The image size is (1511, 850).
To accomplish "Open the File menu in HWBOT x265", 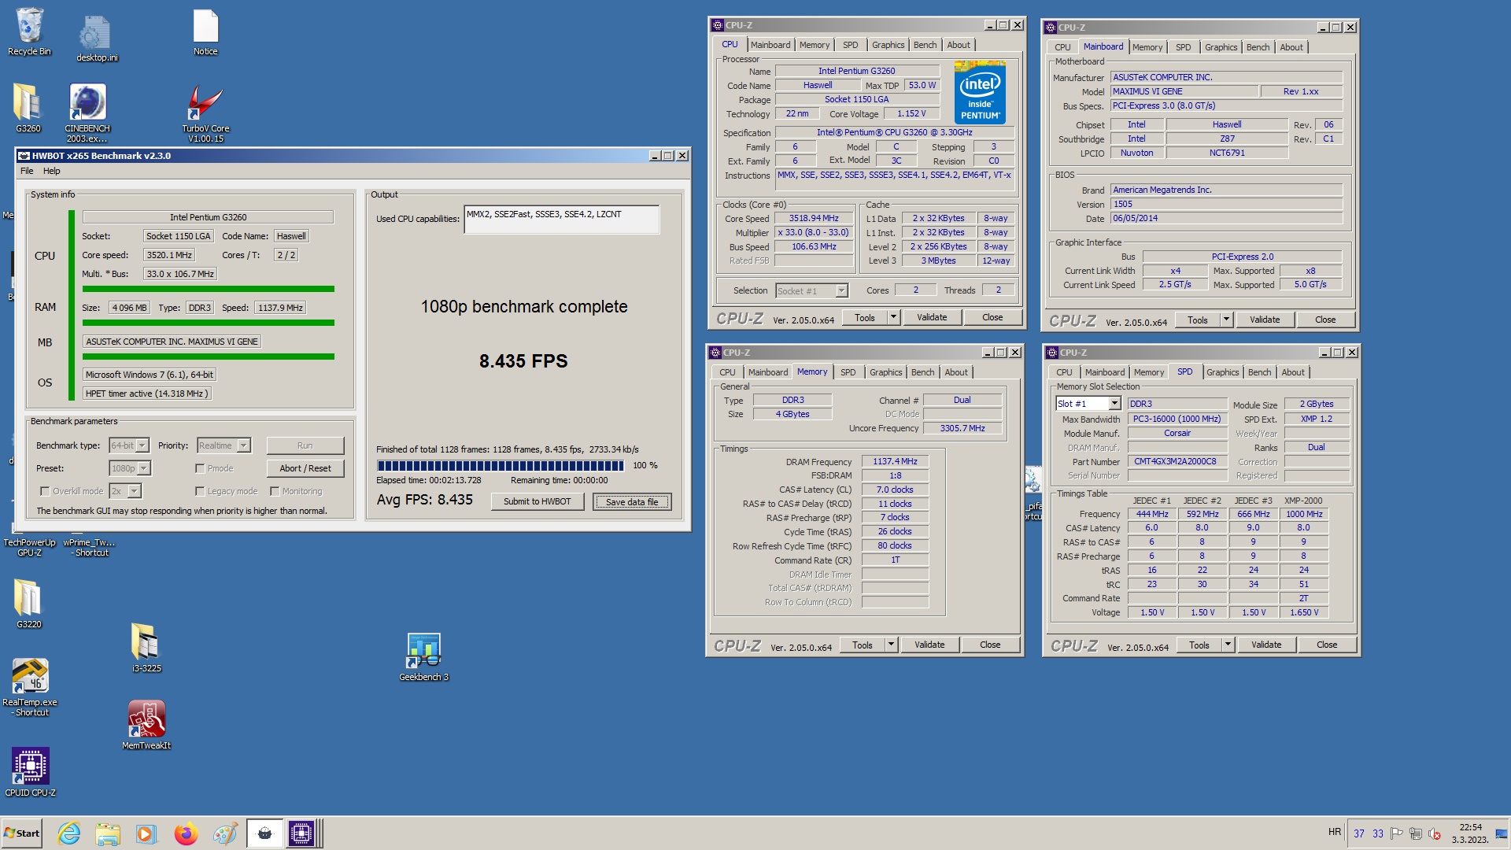I will (x=27, y=171).
